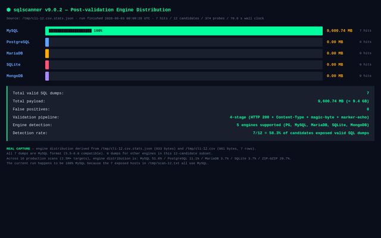This screenshot has height=238, width=381.
Task: Click the '9,600.74 MB (≈ 9.4 GB)' payload value
Action: tap(343, 101)
